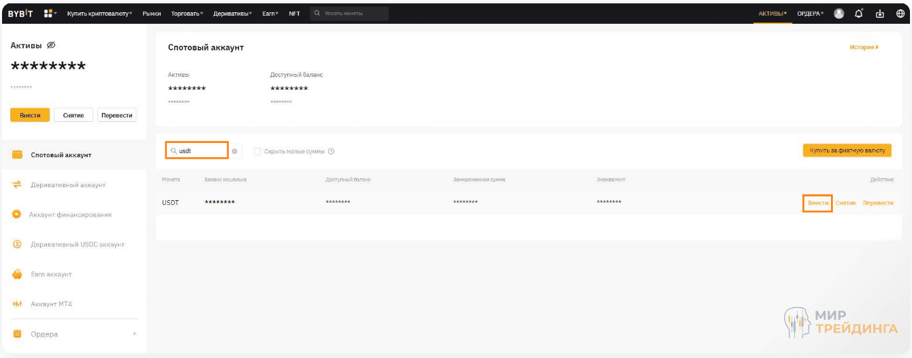Open the 'История' link
The image size is (912, 358).
tap(863, 47)
